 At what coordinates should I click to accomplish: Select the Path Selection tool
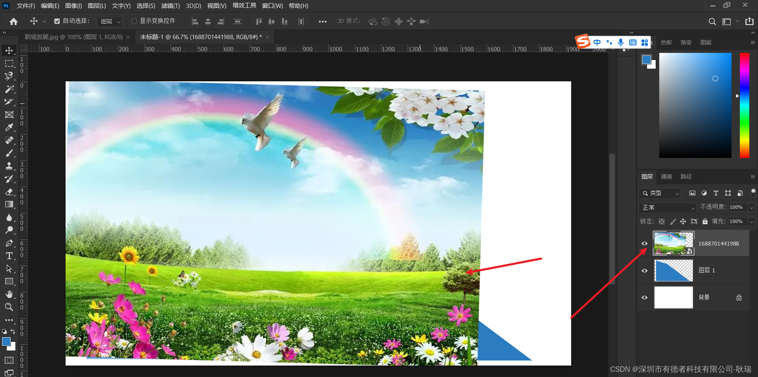tap(9, 269)
